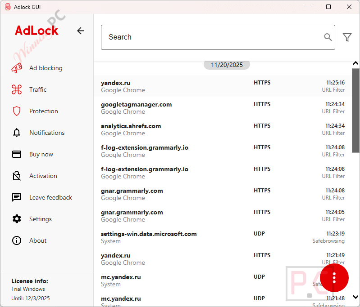Click the log list scrollbar thumb
The image size is (360, 307).
[355, 111]
